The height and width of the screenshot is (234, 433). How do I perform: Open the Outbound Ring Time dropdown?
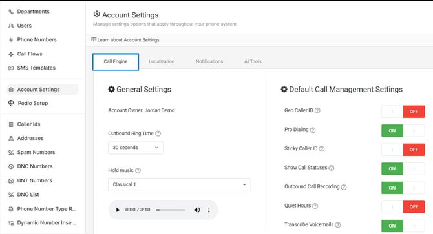136,148
